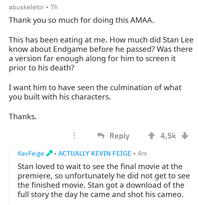The width and height of the screenshot is (198, 205).
Task: Click the 4m reply timestamp
Action: click(x=142, y=153)
